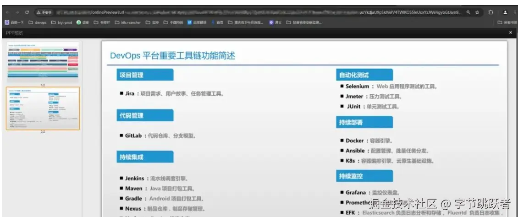
Task: Click the 持续集成 section header
Action: (145, 157)
